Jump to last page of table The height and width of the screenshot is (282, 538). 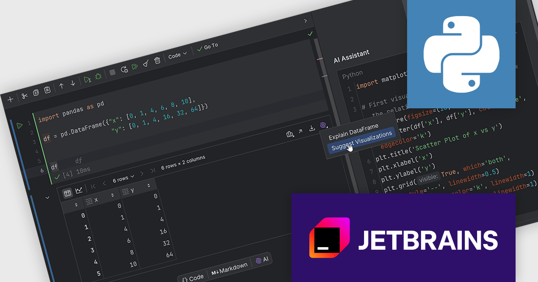(153, 170)
